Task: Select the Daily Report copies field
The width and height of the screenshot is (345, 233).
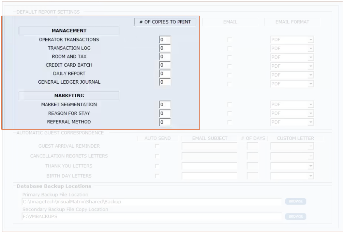Action: (x=165, y=74)
